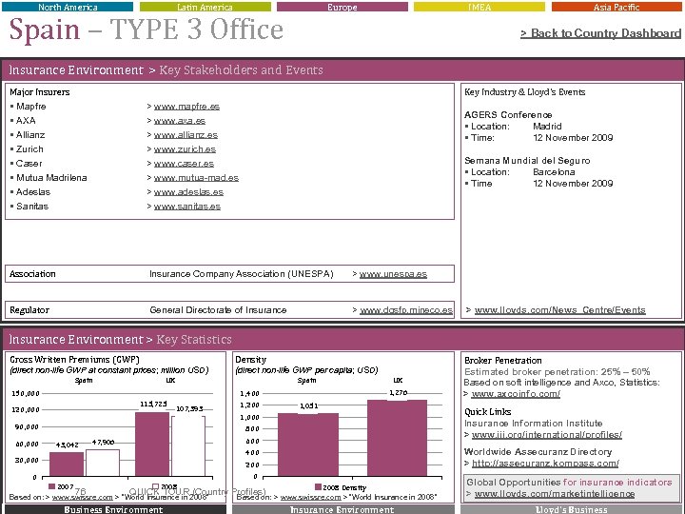Open the regulator www.dgsfp.mineco.es link
This screenshot has width=685, height=514.
pyautogui.click(x=406, y=310)
